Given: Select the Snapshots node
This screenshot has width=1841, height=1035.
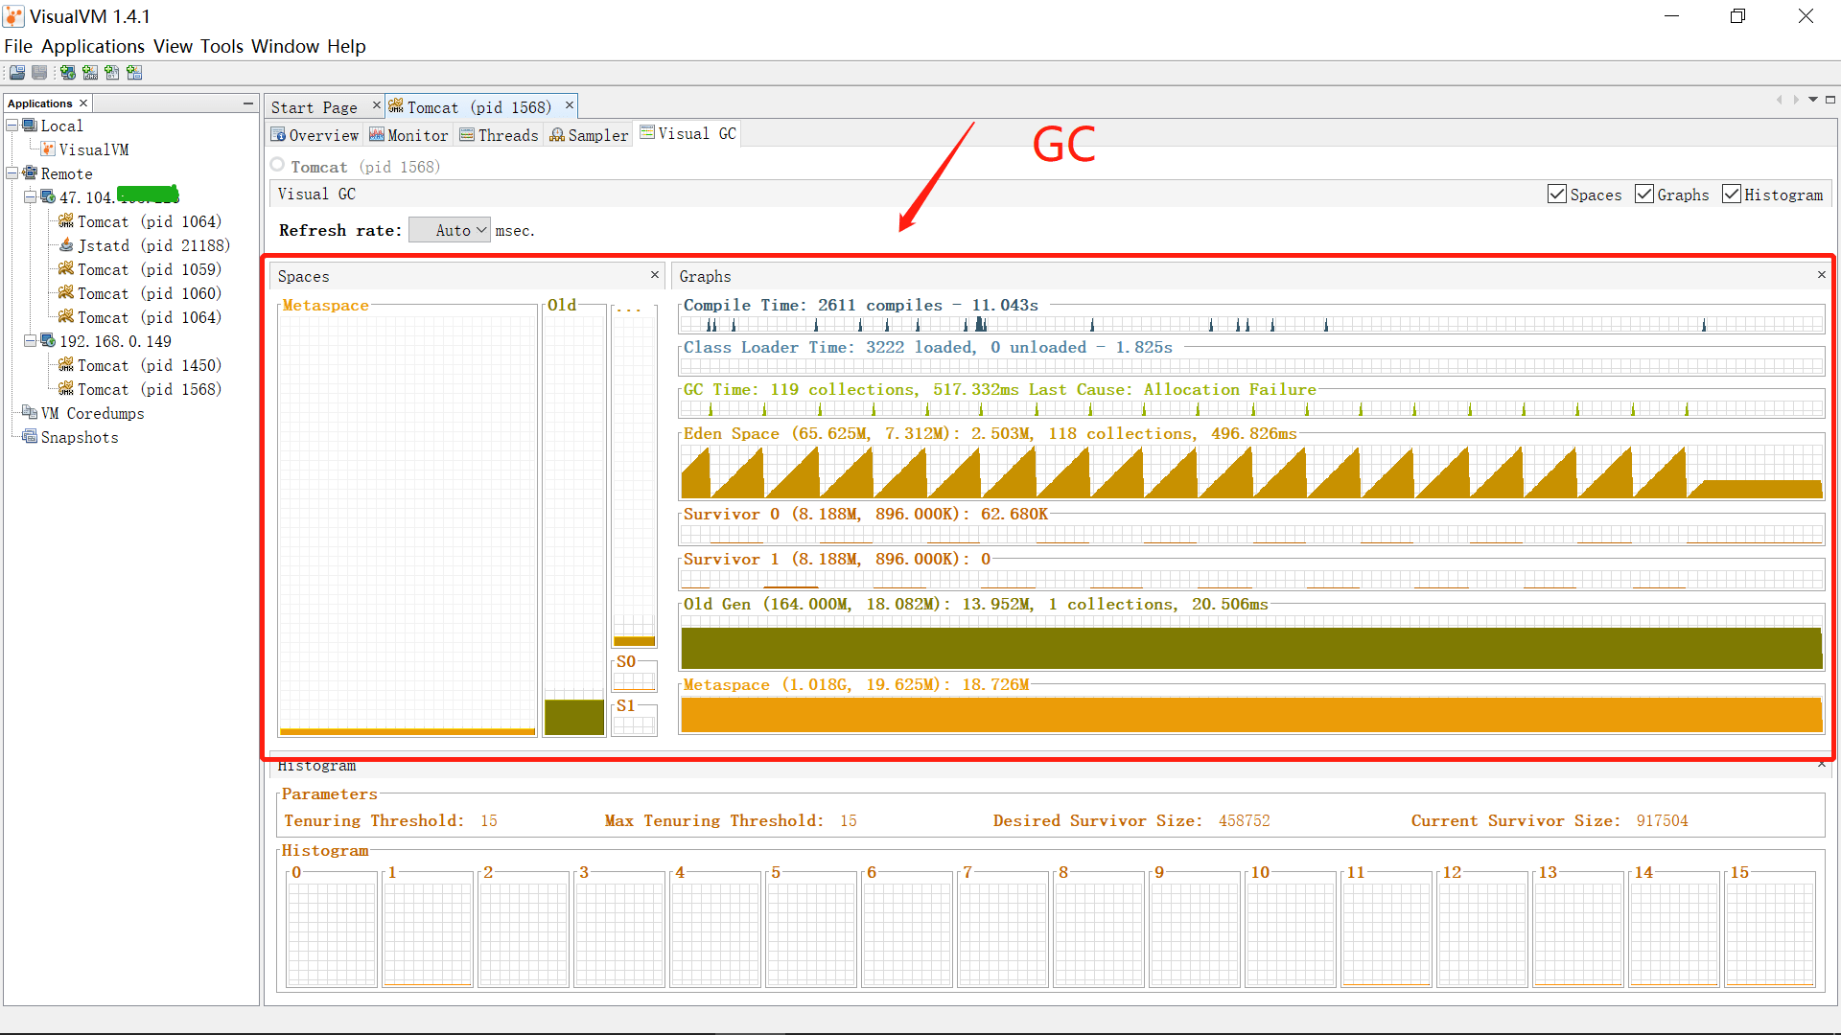Looking at the screenshot, I should pyautogui.click(x=78, y=437).
